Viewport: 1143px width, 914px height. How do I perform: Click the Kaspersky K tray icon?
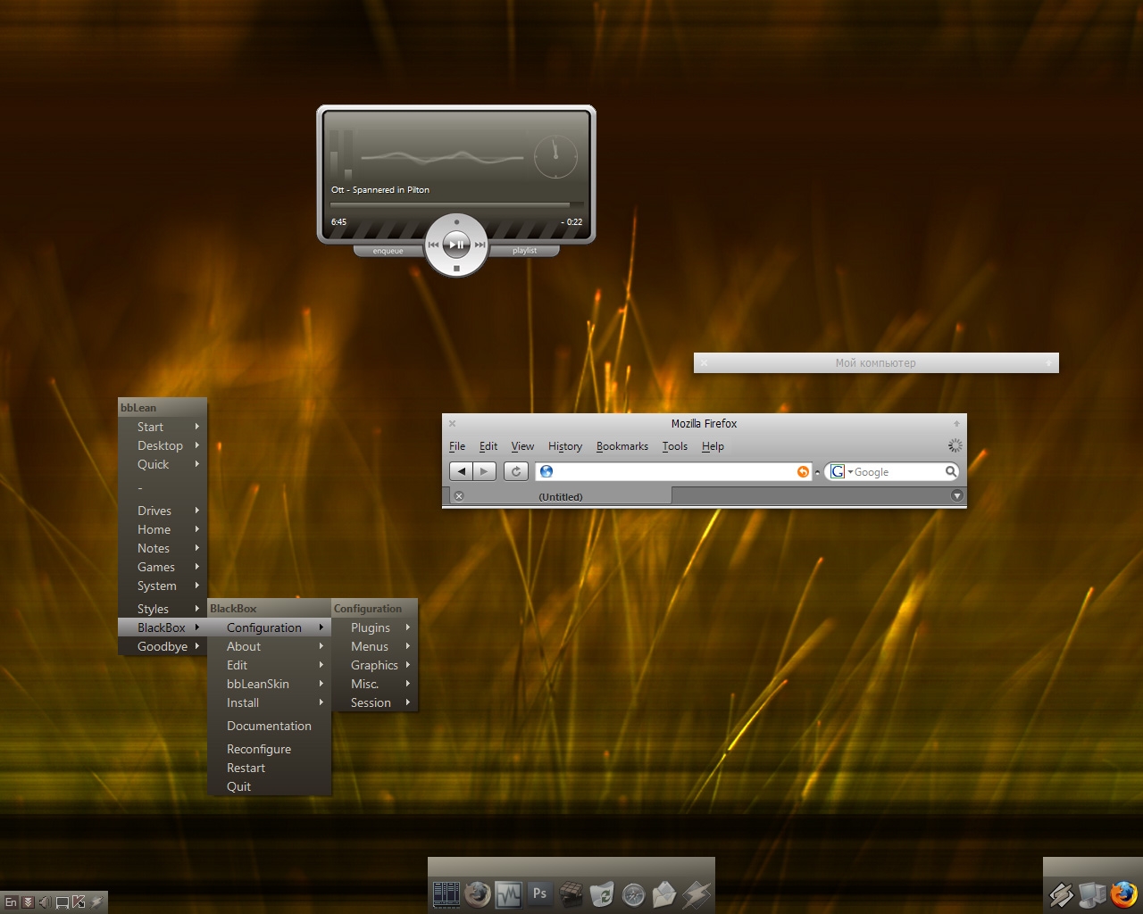click(x=79, y=902)
